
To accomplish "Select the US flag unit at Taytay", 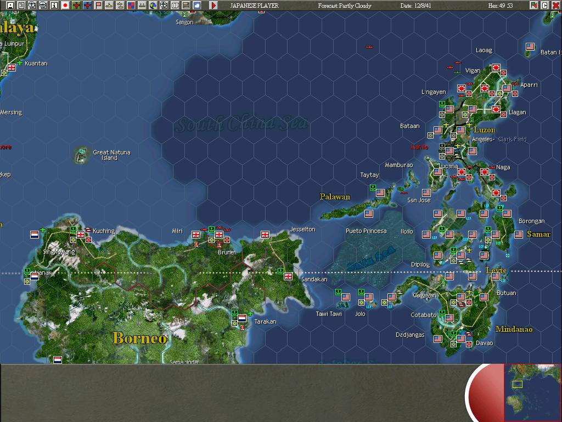I will point(380,193).
